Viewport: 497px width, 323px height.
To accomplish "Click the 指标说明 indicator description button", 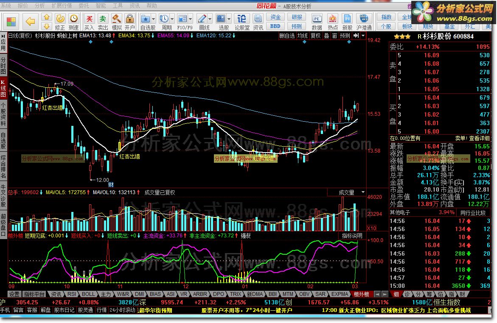I will tap(352, 236).
